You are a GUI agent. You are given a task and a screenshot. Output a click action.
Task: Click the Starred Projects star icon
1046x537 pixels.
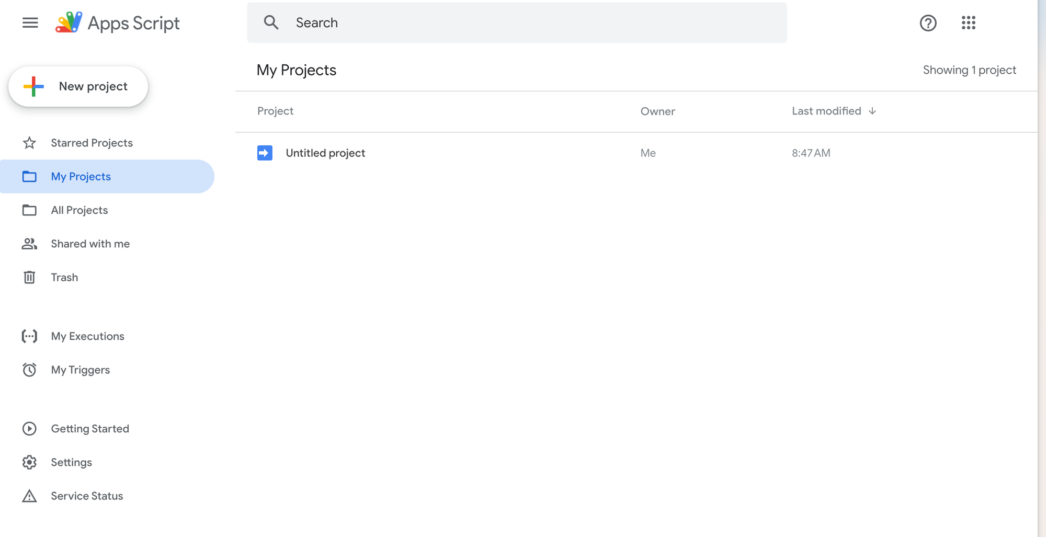(29, 143)
